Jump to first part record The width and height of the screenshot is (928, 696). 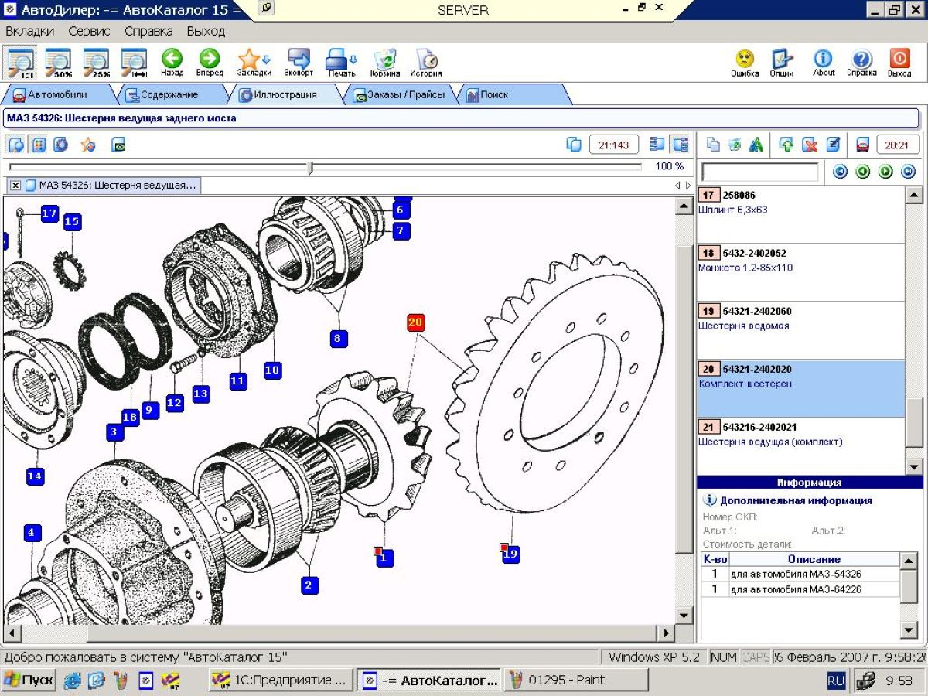pos(840,172)
